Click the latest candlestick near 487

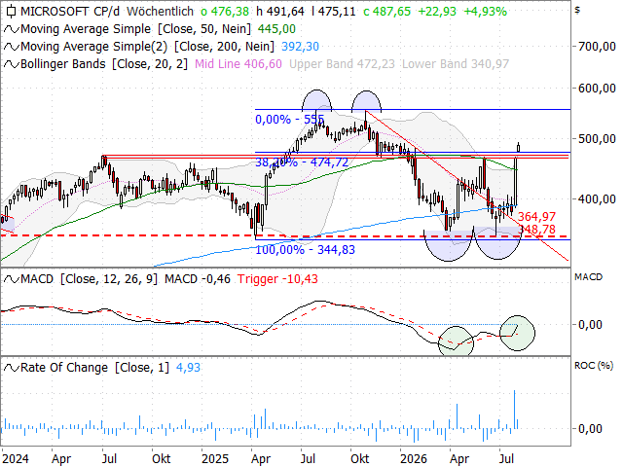[x=519, y=147]
